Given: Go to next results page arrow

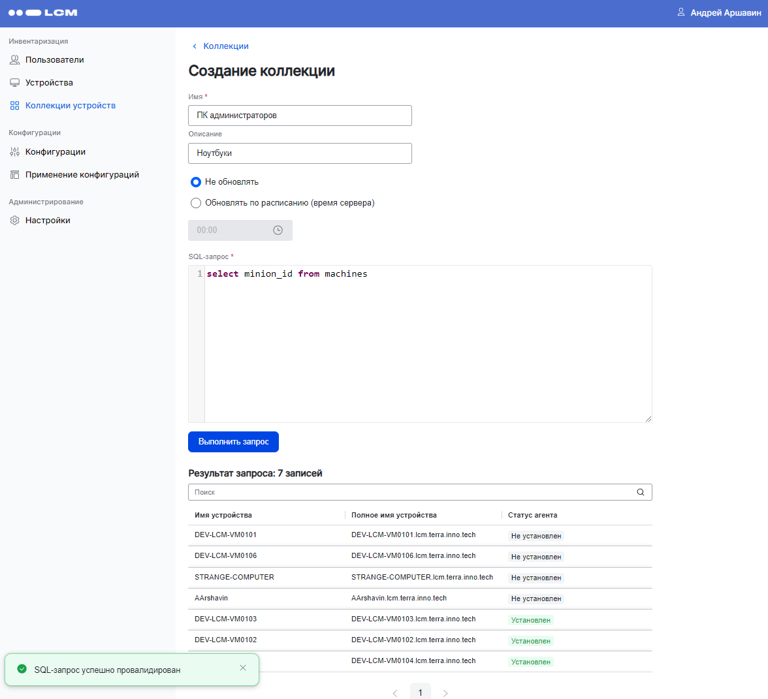Looking at the screenshot, I should 445,693.
